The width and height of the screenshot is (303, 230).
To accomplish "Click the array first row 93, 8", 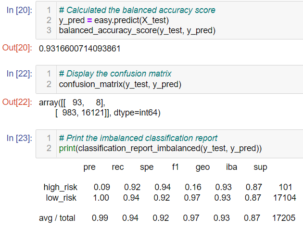I will (72, 102).
